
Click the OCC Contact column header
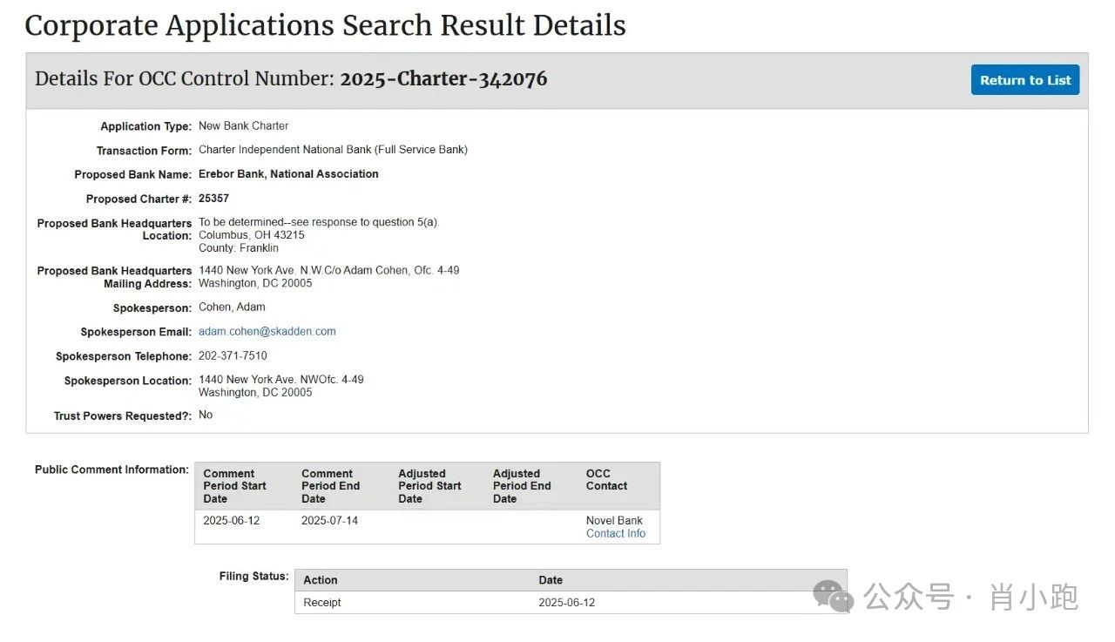[606, 480]
